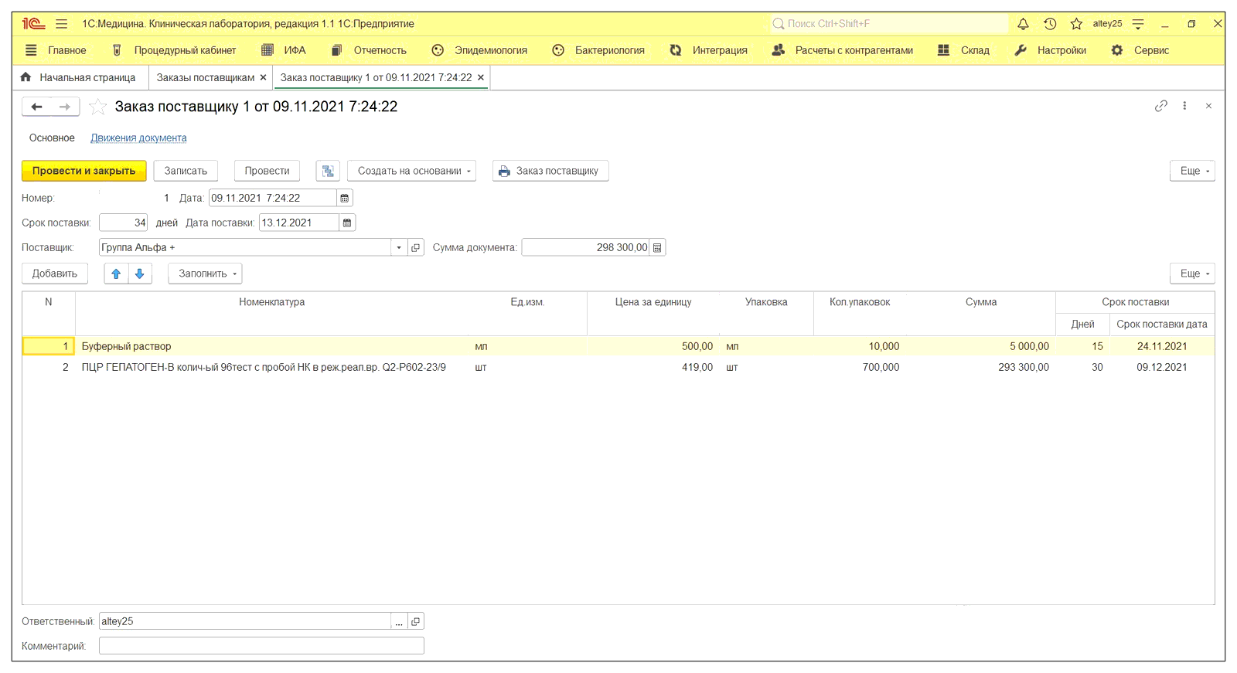Open calendar picker for Дата field
The height and width of the screenshot is (673, 1237).
point(345,198)
